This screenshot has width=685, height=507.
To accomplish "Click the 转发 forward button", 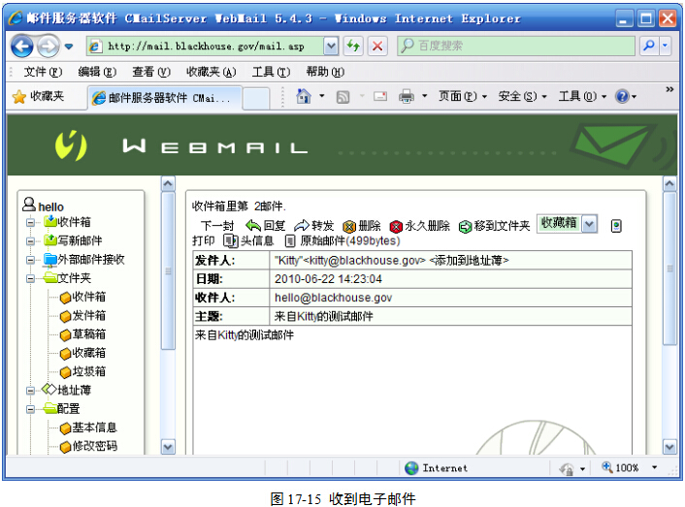I will point(313,226).
